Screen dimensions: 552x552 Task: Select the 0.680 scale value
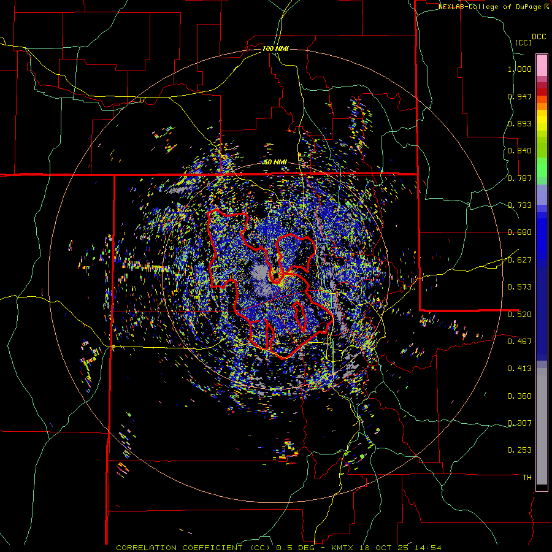[x=519, y=232]
